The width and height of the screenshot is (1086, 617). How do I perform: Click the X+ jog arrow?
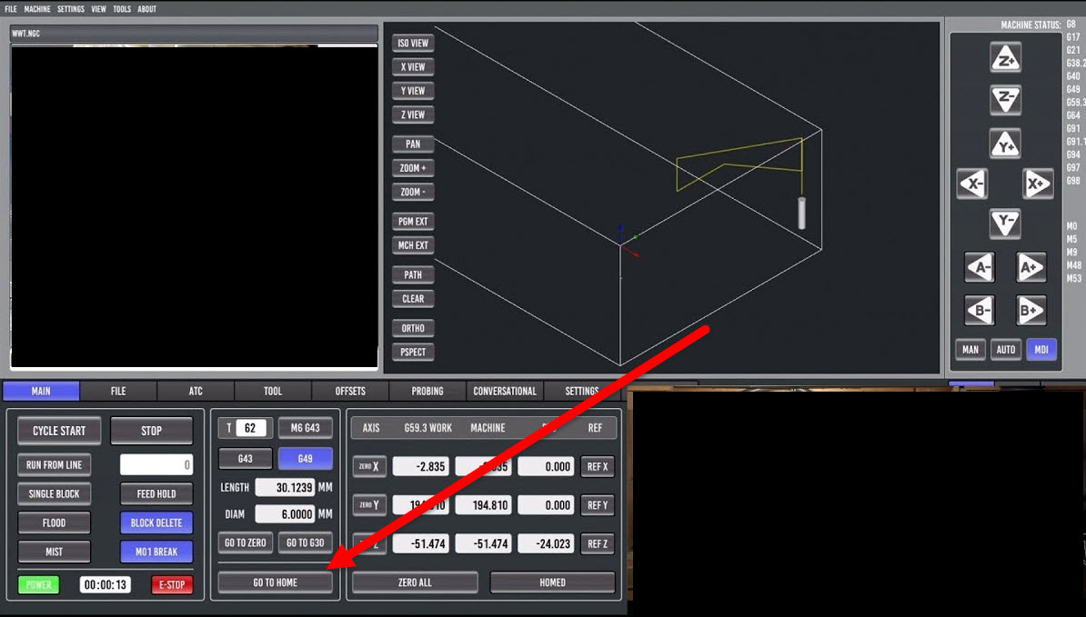(1038, 184)
